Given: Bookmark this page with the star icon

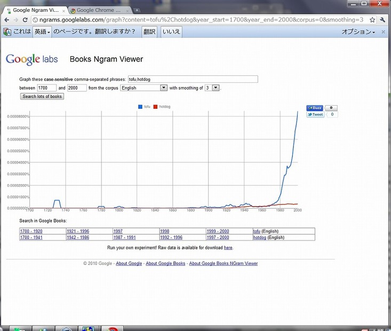Looking at the screenshot, I should pyautogui.click(x=372, y=20).
